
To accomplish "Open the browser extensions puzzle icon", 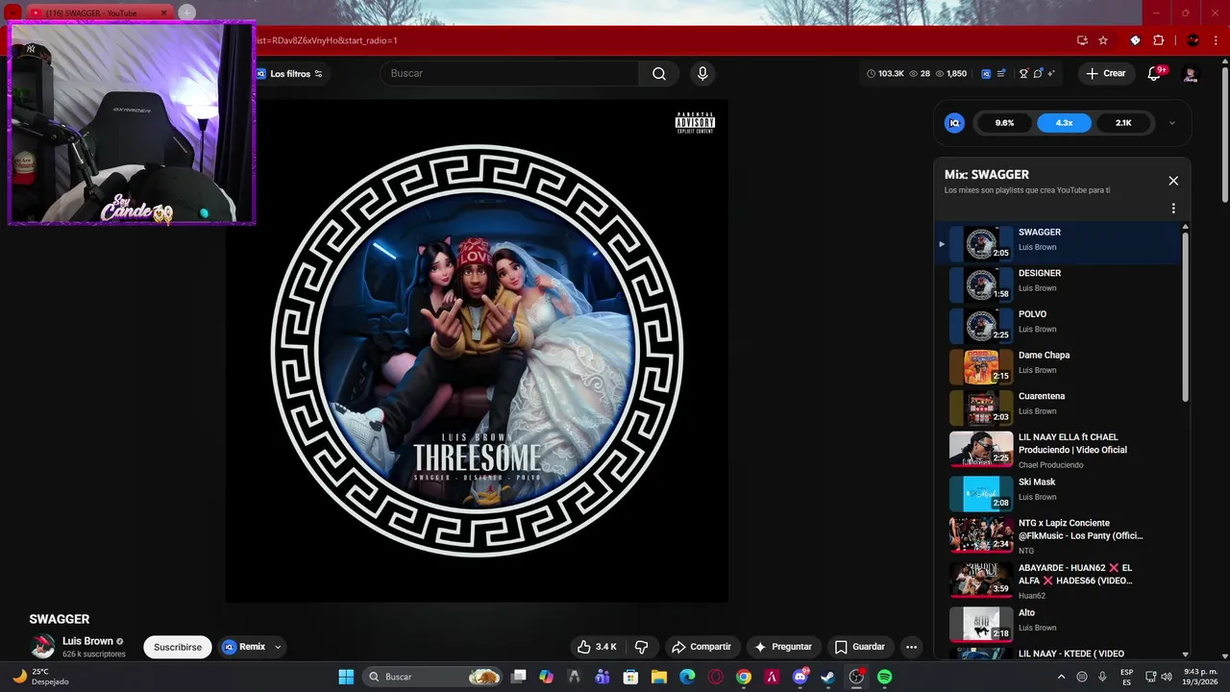I will coord(1158,40).
